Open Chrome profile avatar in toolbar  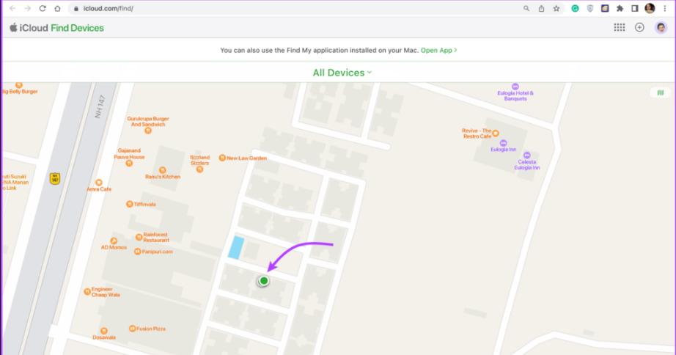[x=650, y=8]
